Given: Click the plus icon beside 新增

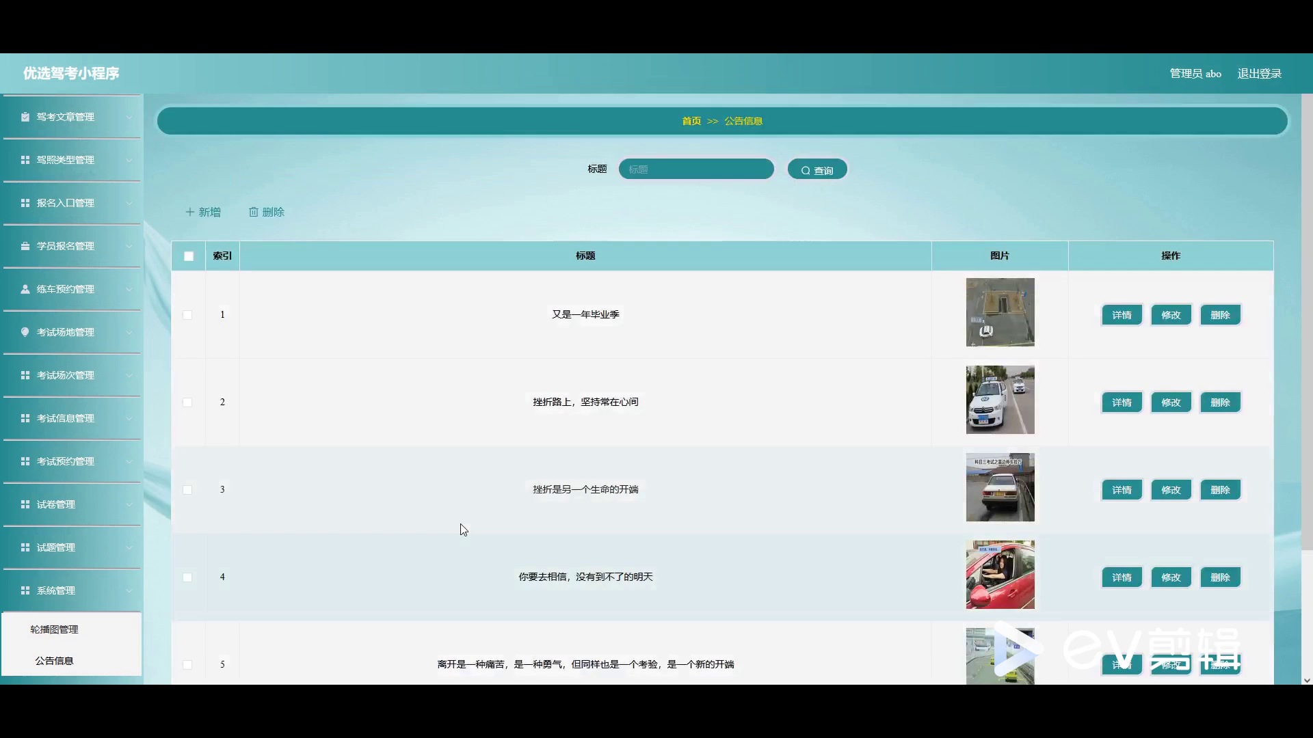Looking at the screenshot, I should pos(190,212).
